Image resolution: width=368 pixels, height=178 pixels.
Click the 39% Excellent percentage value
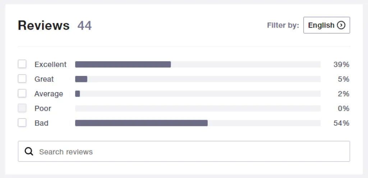(341, 64)
